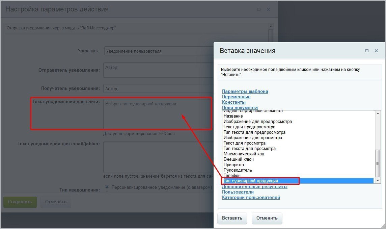Open Категории пользователей section

coord(251,197)
